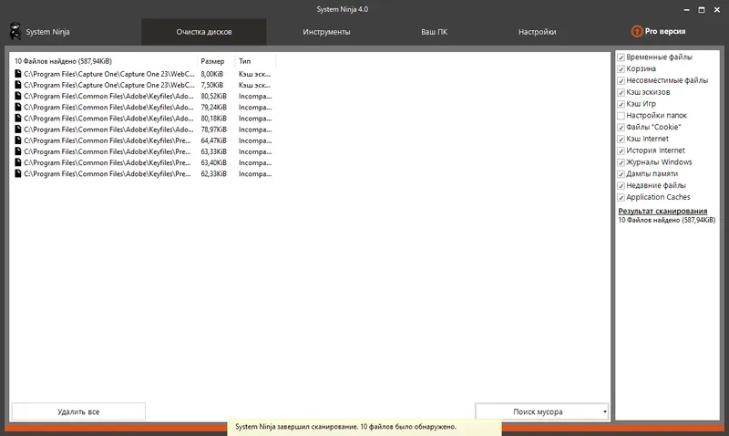Minimize the System Ninja window
The image size is (729, 436).
pyautogui.click(x=687, y=10)
